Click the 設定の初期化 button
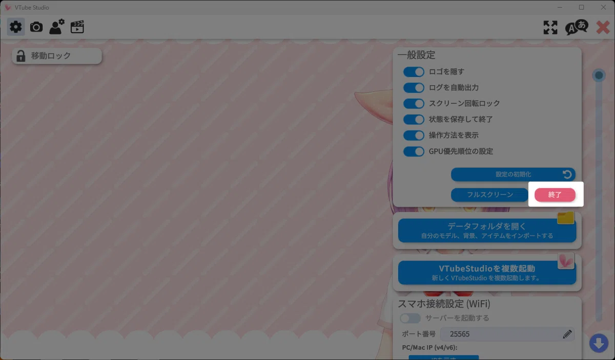Screen dimensions: 615x360 [x=513, y=174]
